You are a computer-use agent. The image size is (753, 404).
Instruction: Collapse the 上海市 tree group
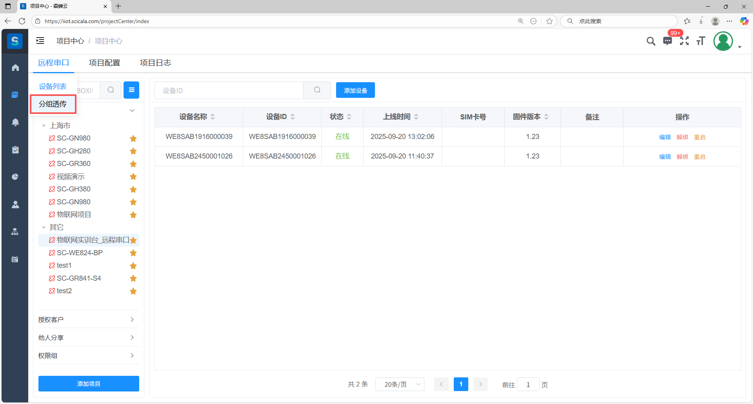point(44,126)
